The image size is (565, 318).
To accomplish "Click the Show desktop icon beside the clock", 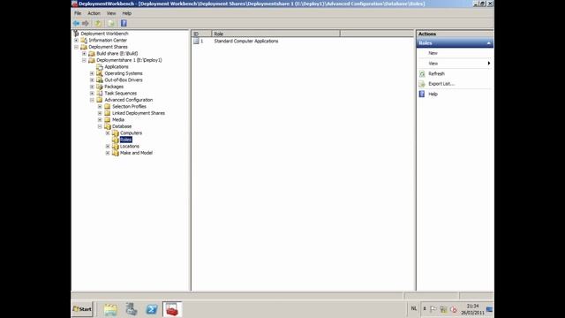I will click(489, 309).
